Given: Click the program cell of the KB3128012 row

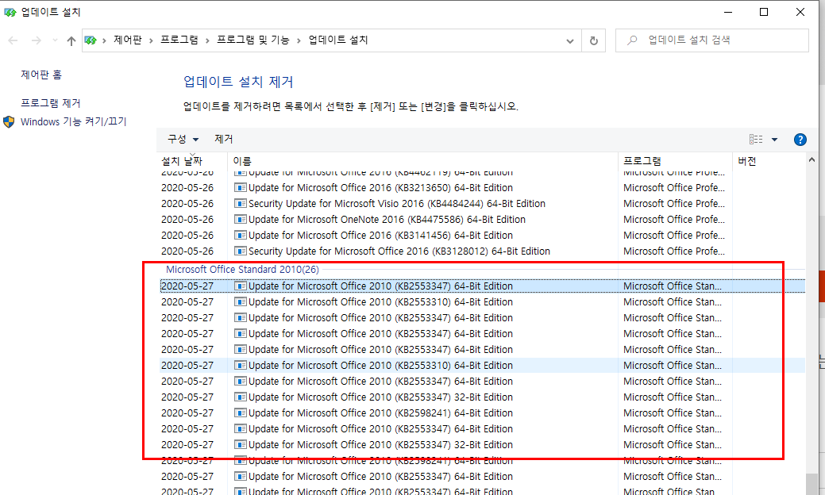Looking at the screenshot, I should [x=674, y=251].
